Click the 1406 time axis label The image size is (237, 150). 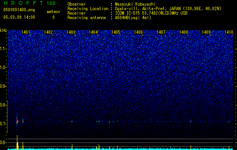(x=138, y=32)
